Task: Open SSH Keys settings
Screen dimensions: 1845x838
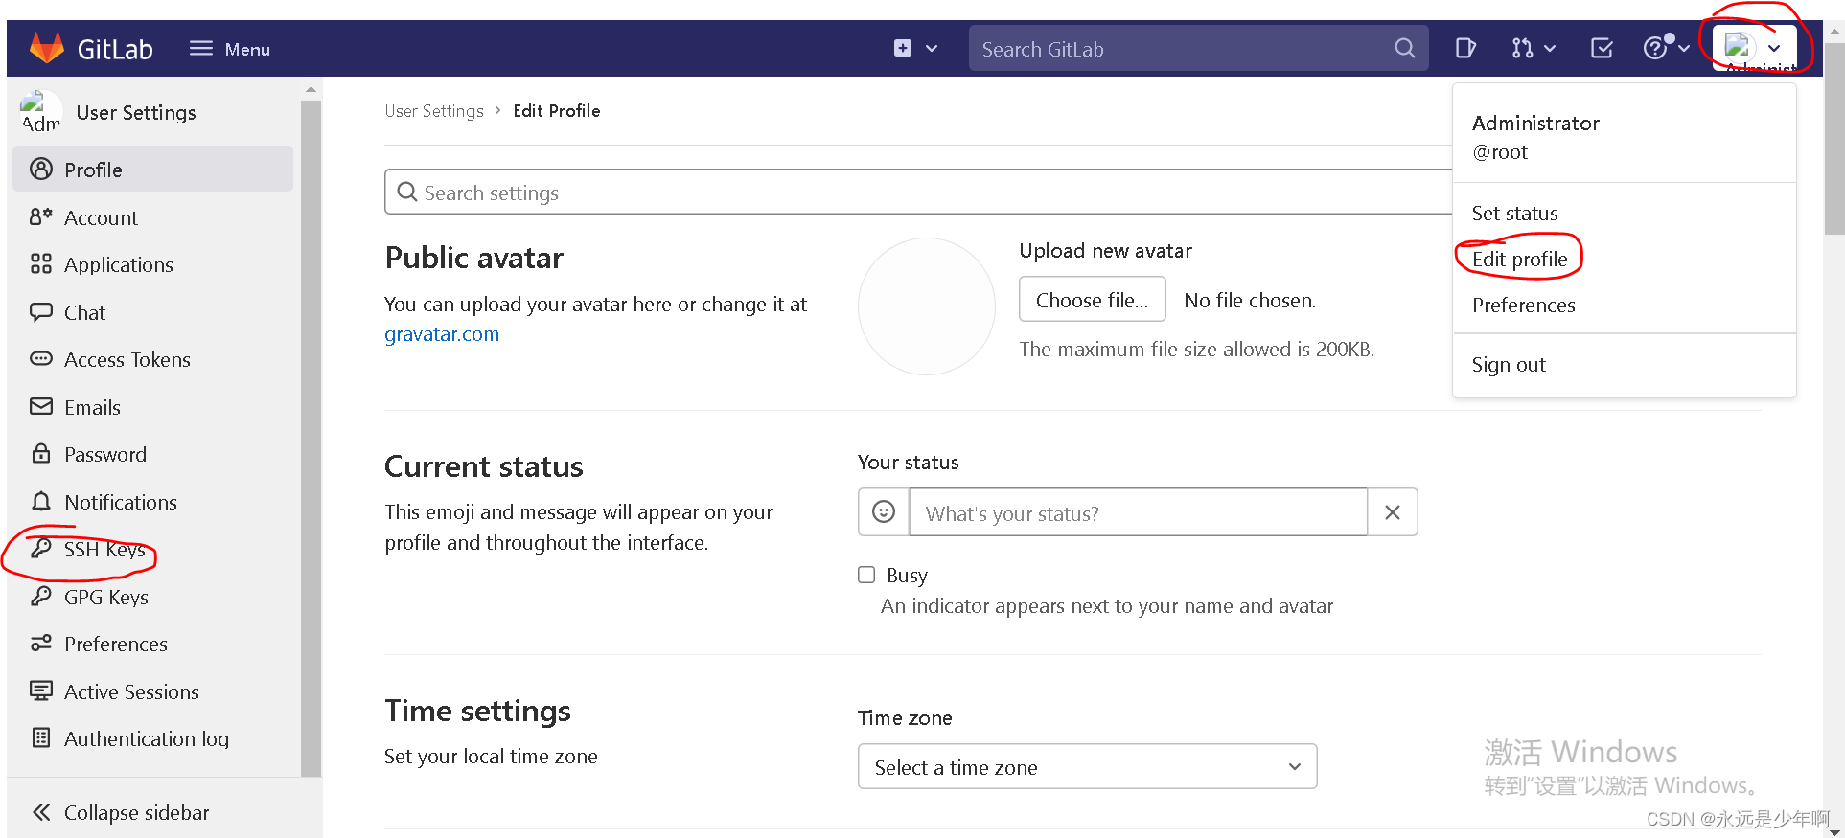Action: tap(104, 550)
